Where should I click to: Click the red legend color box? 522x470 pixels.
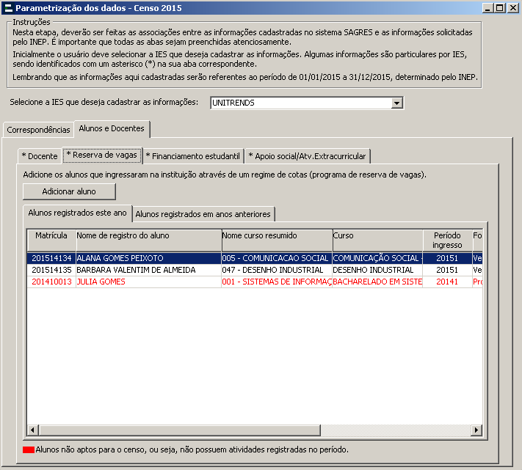tap(29, 450)
